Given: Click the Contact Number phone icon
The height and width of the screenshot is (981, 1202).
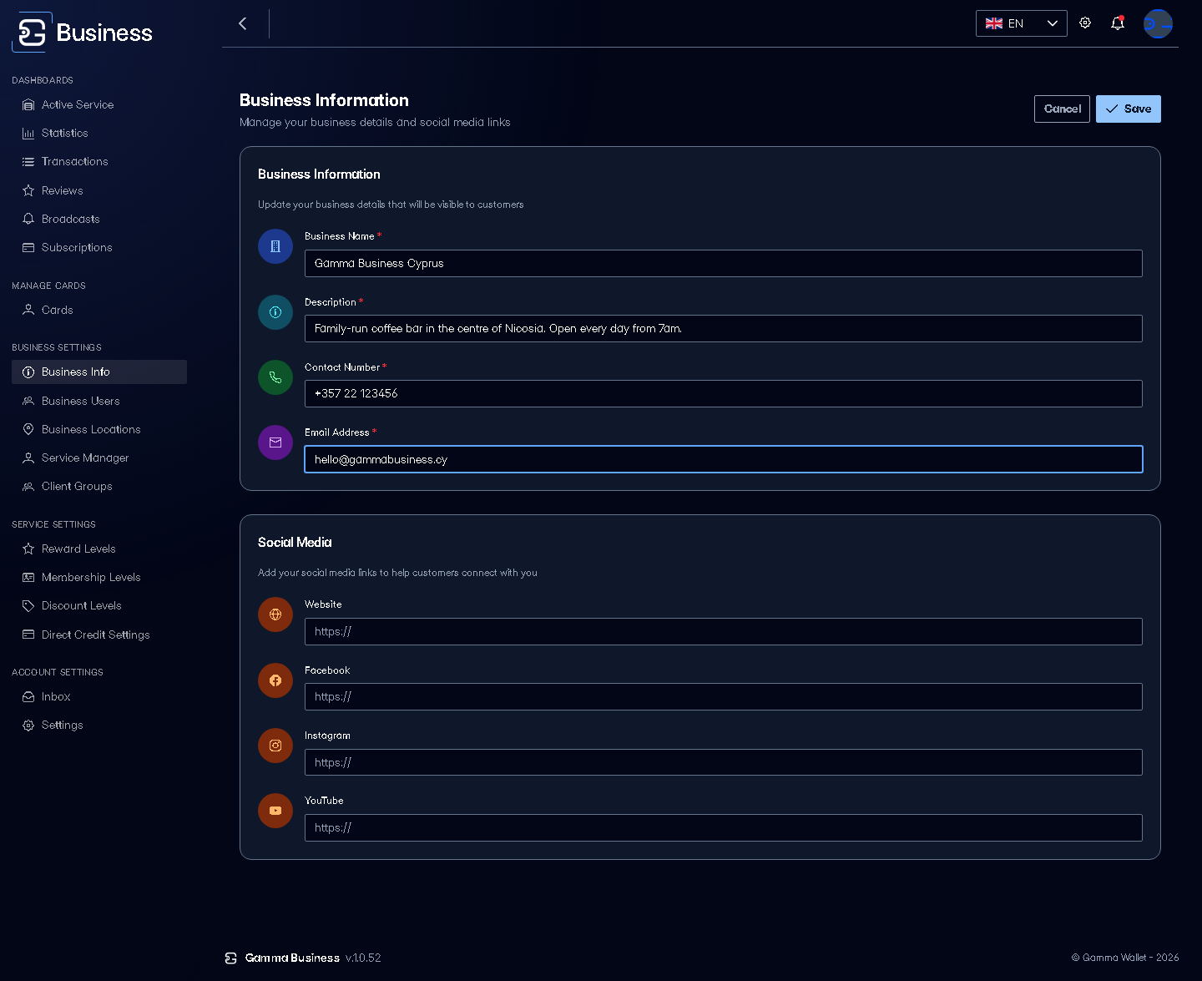Looking at the screenshot, I should [x=275, y=377].
